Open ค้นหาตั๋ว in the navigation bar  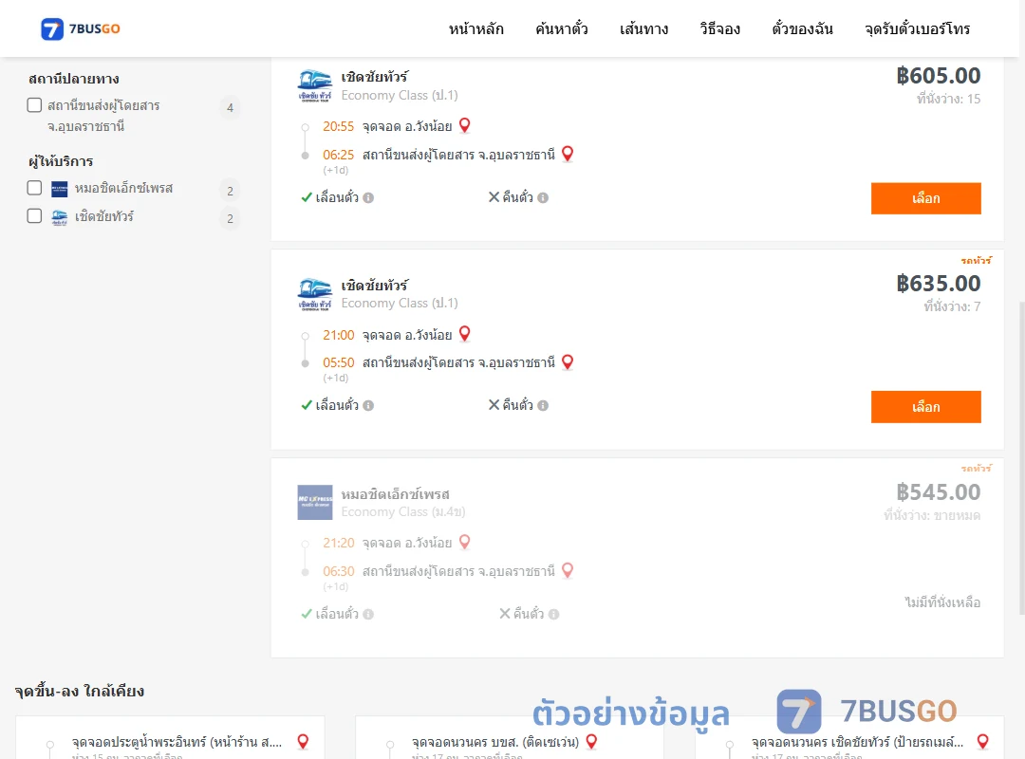click(x=562, y=28)
